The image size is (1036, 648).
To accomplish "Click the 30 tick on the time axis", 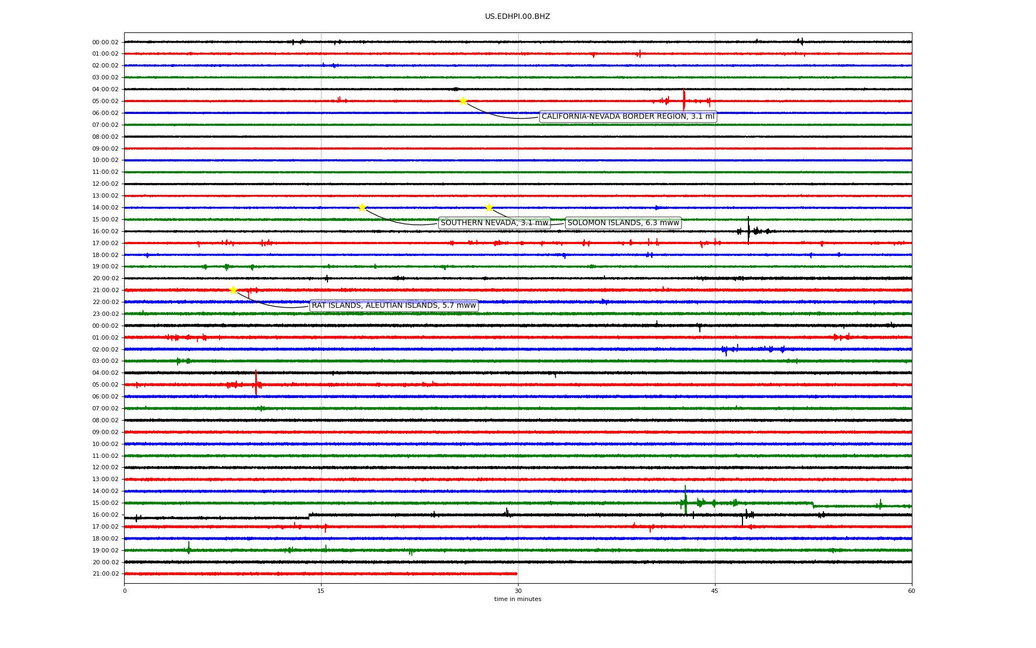I will pos(518,591).
